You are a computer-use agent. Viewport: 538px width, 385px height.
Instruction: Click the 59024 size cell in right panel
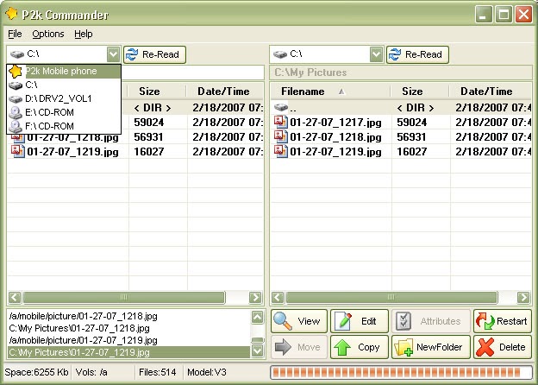[x=412, y=123]
